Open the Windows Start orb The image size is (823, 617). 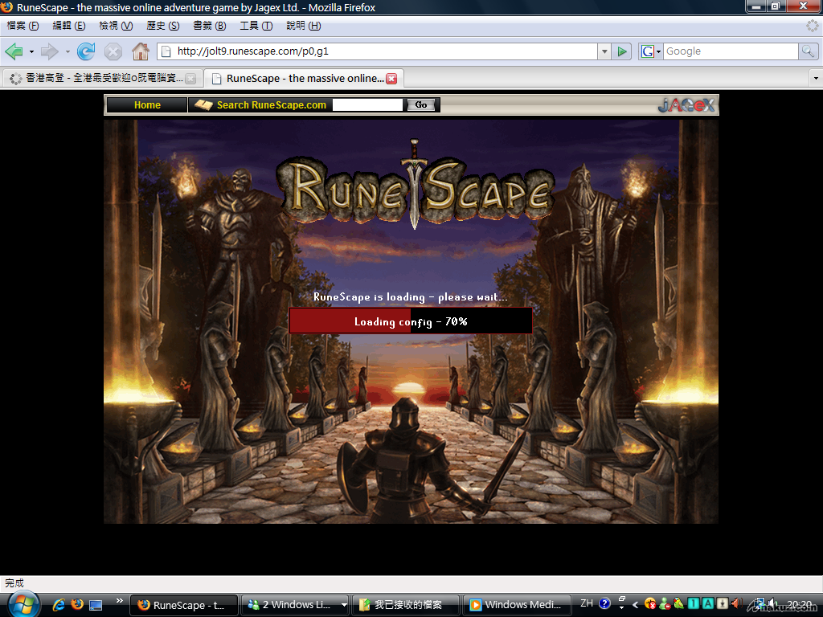click(23, 604)
